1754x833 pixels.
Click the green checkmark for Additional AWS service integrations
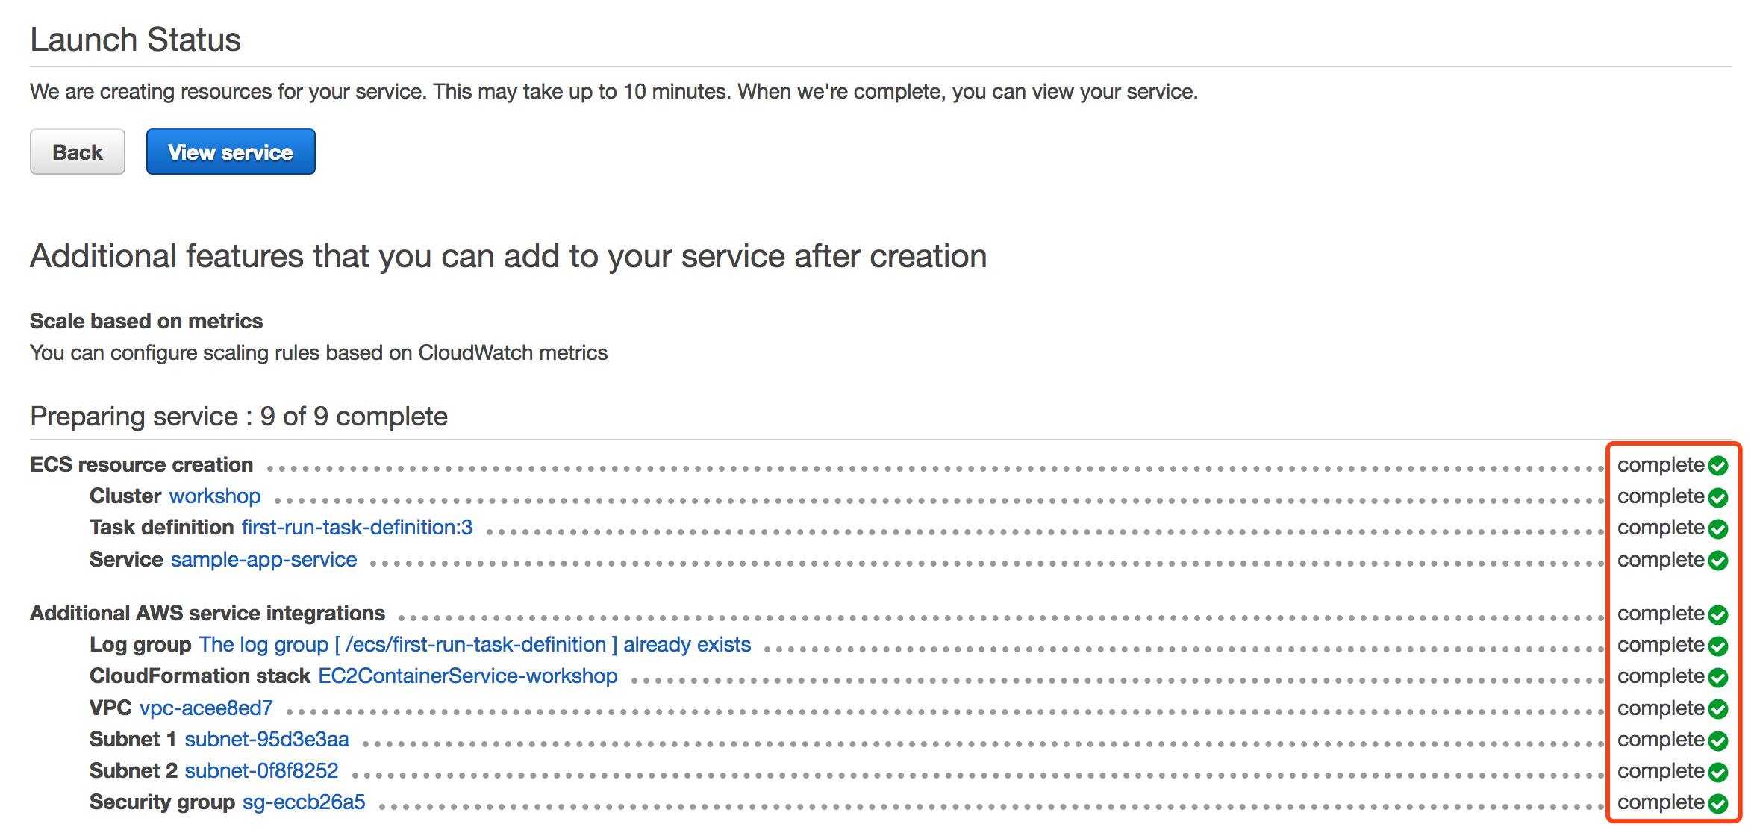pyautogui.click(x=1718, y=614)
